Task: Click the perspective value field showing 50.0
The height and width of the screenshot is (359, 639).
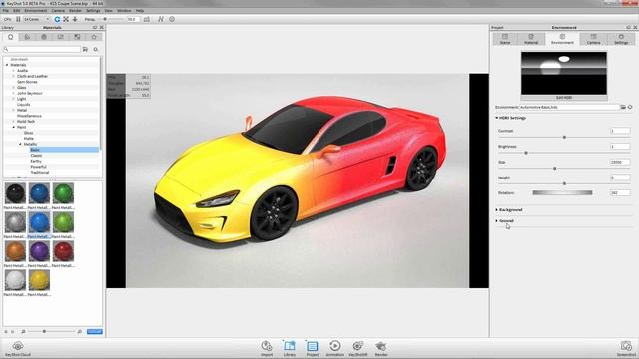Action: point(133,19)
